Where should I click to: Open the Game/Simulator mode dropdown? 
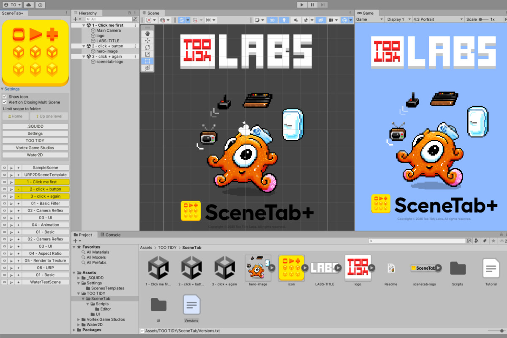coord(370,19)
